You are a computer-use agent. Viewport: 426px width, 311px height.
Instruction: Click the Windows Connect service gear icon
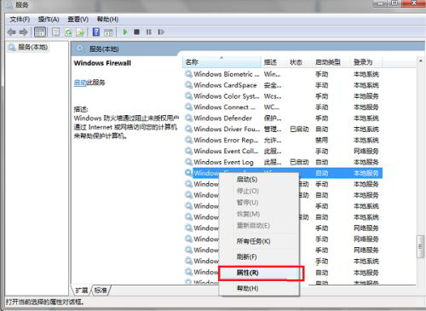coord(188,107)
